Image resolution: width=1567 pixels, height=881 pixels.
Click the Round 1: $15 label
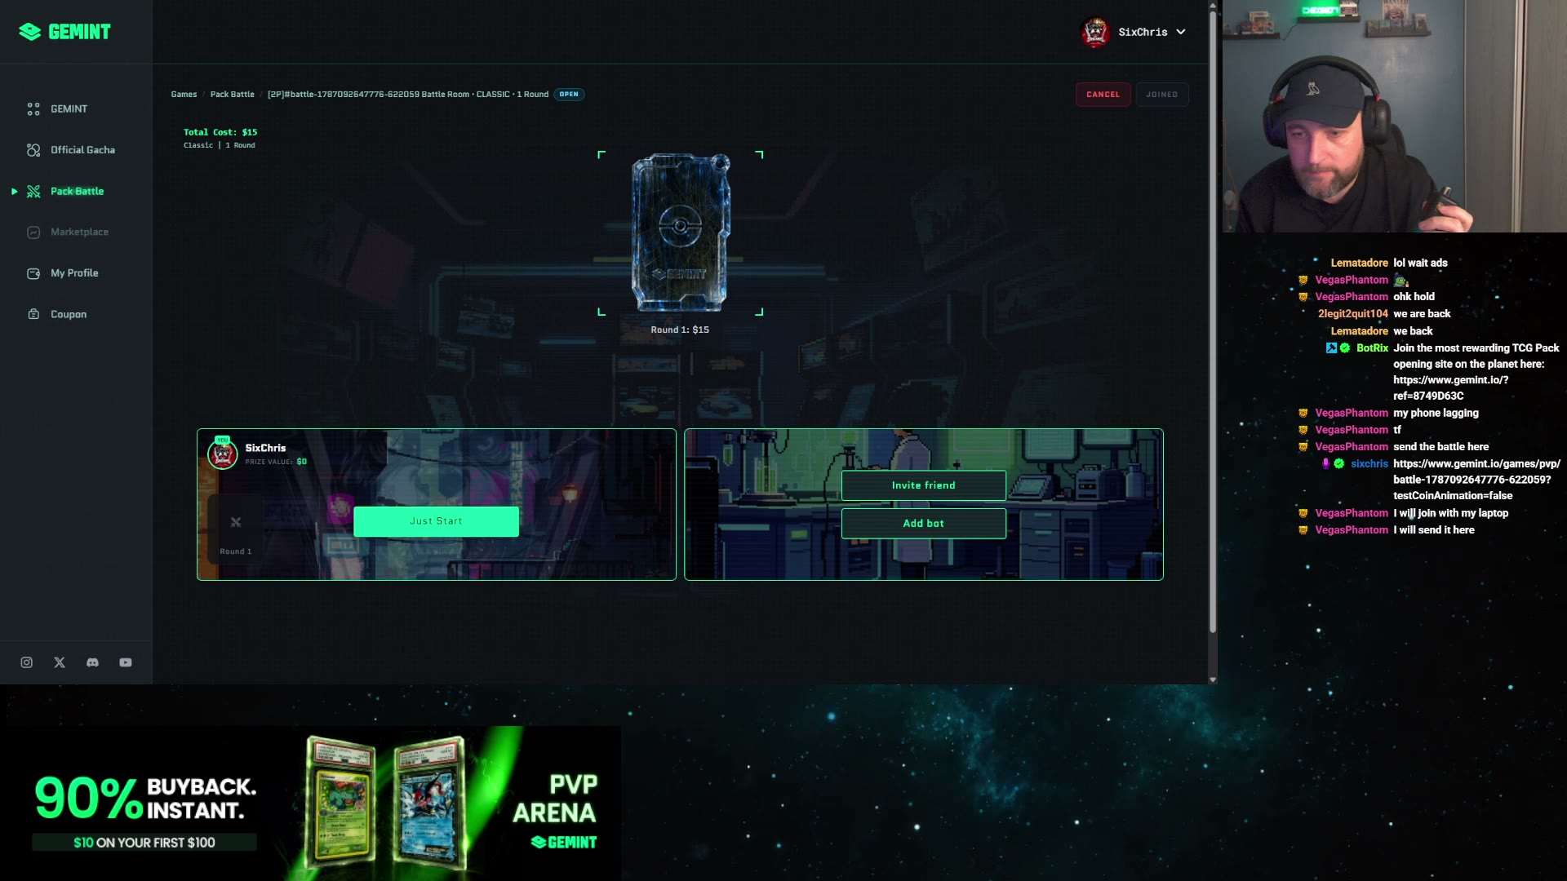pos(680,330)
